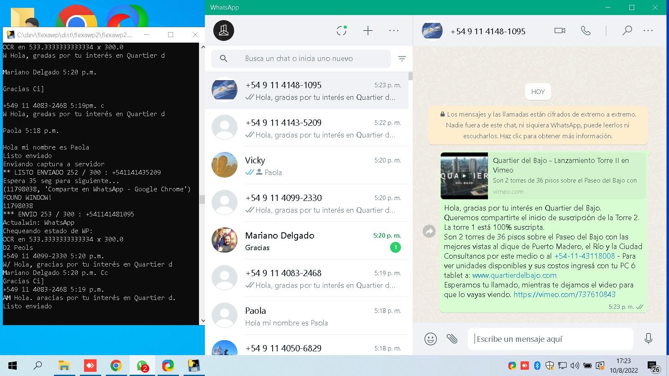Open the Vicky chat
Image resolution: width=669 pixels, height=376 pixels.
[x=306, y=165]
